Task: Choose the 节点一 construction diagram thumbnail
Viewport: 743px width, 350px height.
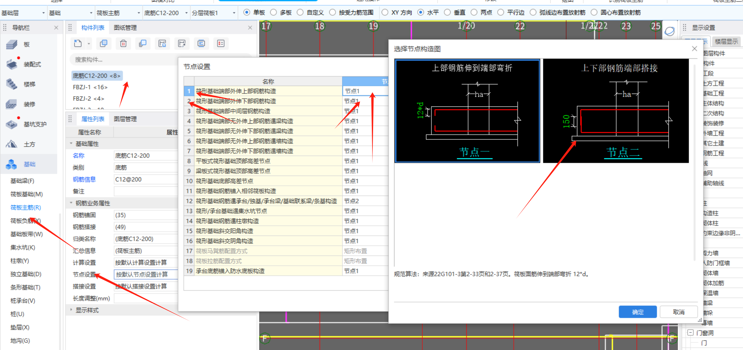Action: [x=467, y=111]
